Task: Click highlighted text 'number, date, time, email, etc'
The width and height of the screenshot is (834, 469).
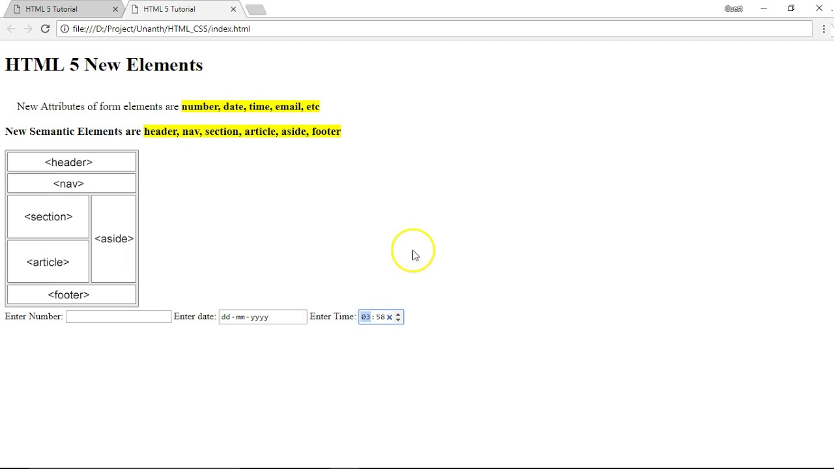Action: pyautogui.click(x=251, y=107)
